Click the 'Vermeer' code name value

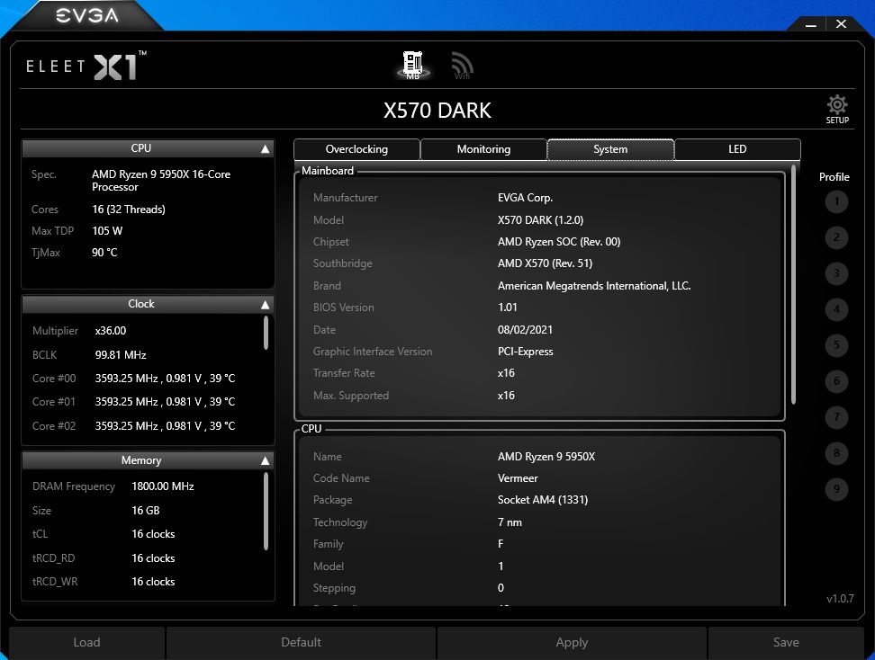click(518, 478)
